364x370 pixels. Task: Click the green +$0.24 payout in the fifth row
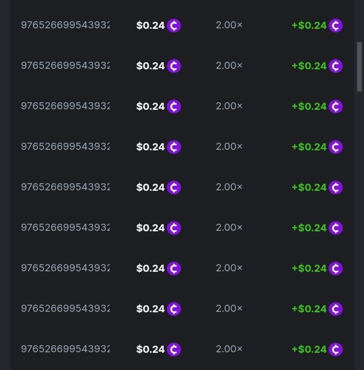point(309,187)
